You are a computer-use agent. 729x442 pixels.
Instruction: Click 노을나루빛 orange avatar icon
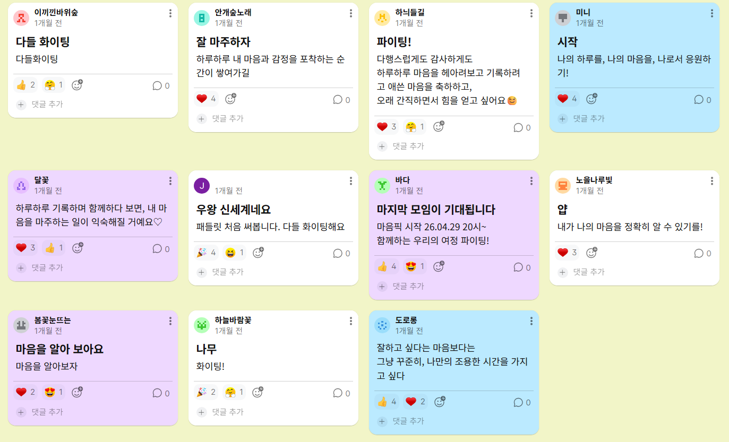(563, 186)
